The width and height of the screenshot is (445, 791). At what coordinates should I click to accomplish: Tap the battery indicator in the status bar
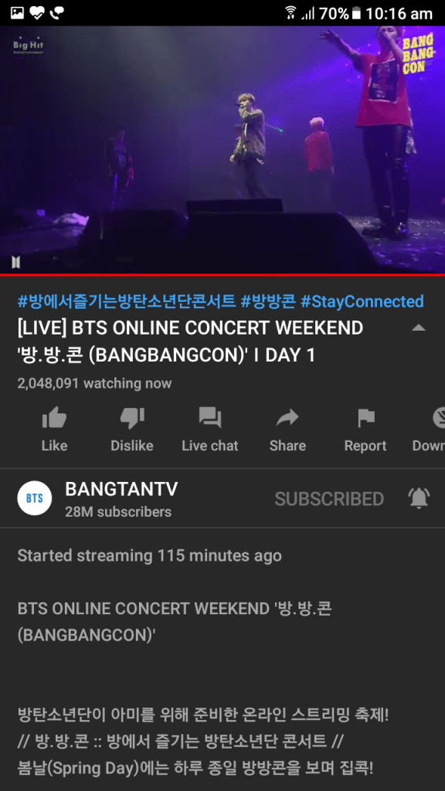coord(357,13)
